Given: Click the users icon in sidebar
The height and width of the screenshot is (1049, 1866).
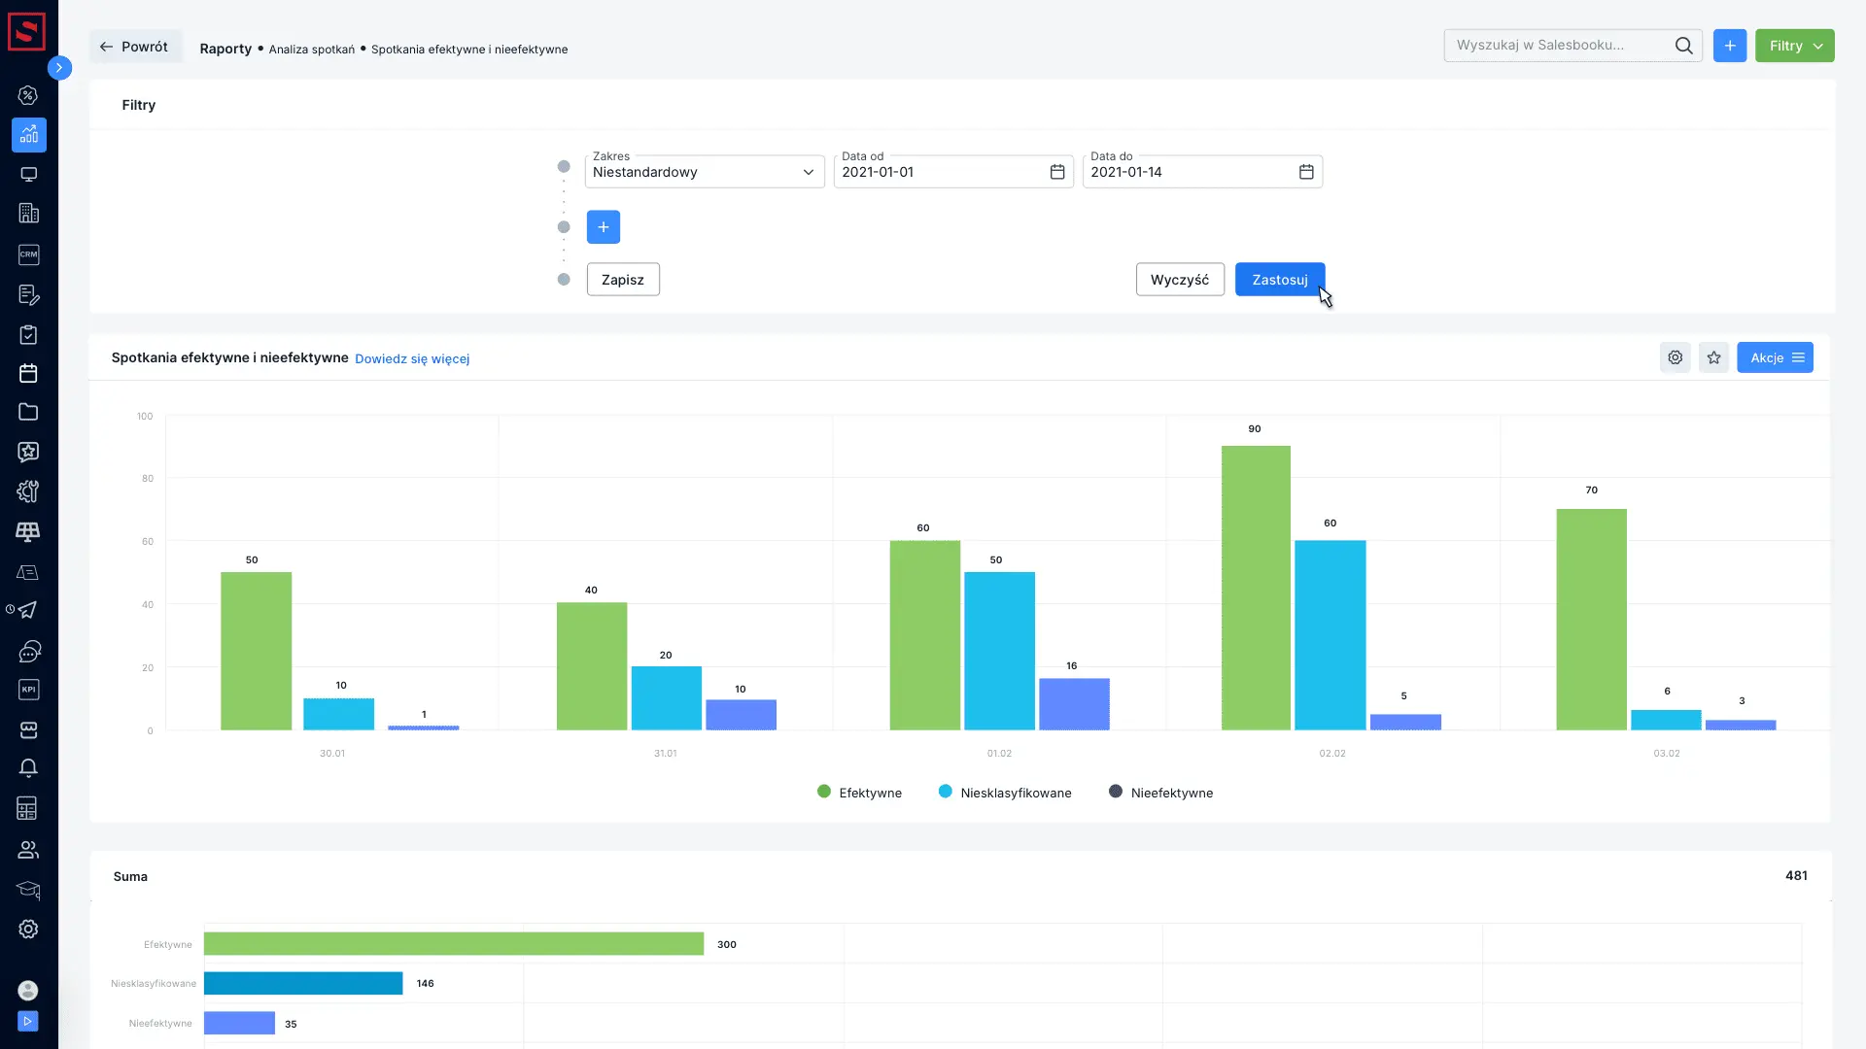Looking at the screenshot, I should [x=28, y=850].
